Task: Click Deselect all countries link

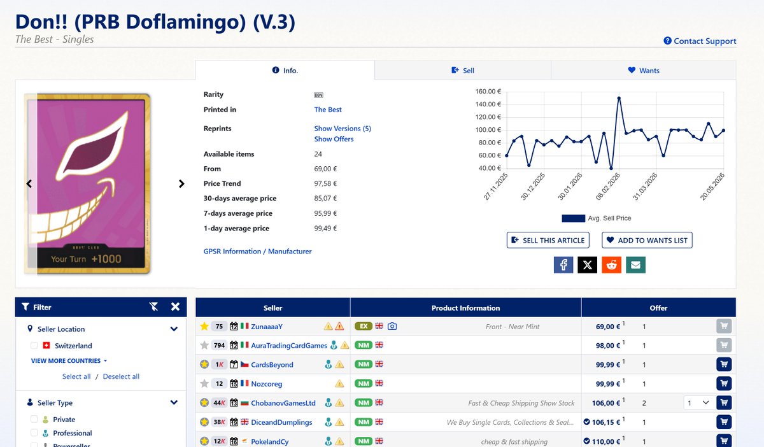Action: (x=121, y=376)
